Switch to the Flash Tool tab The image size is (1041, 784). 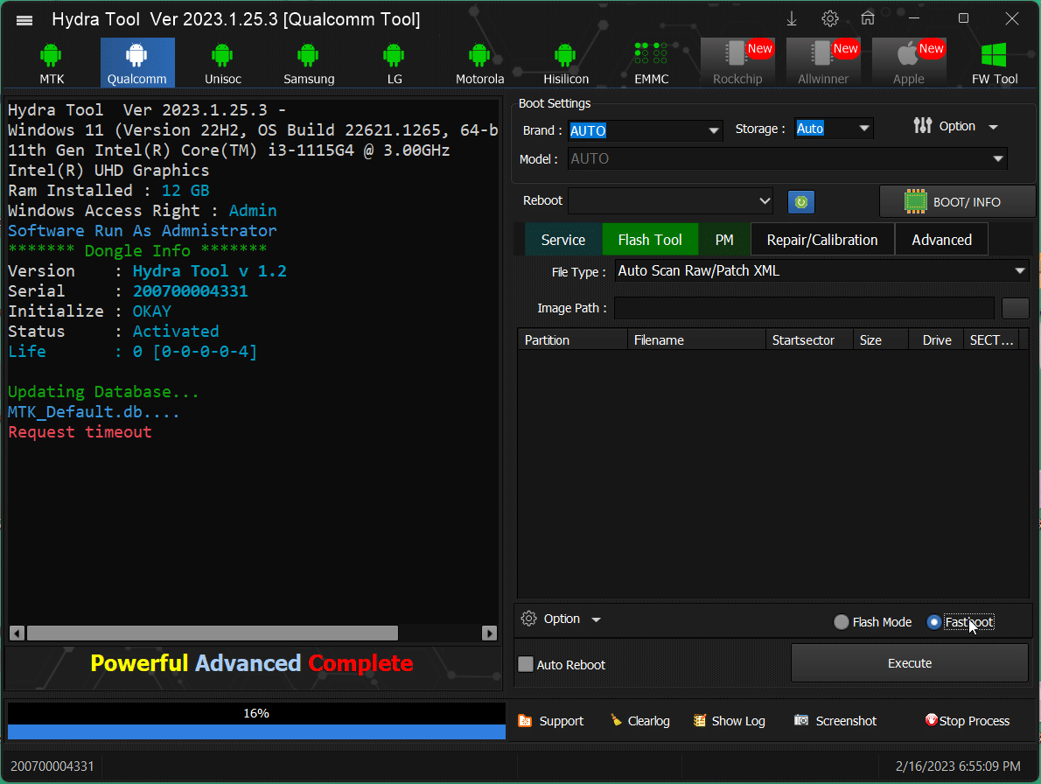coord(650,240)
